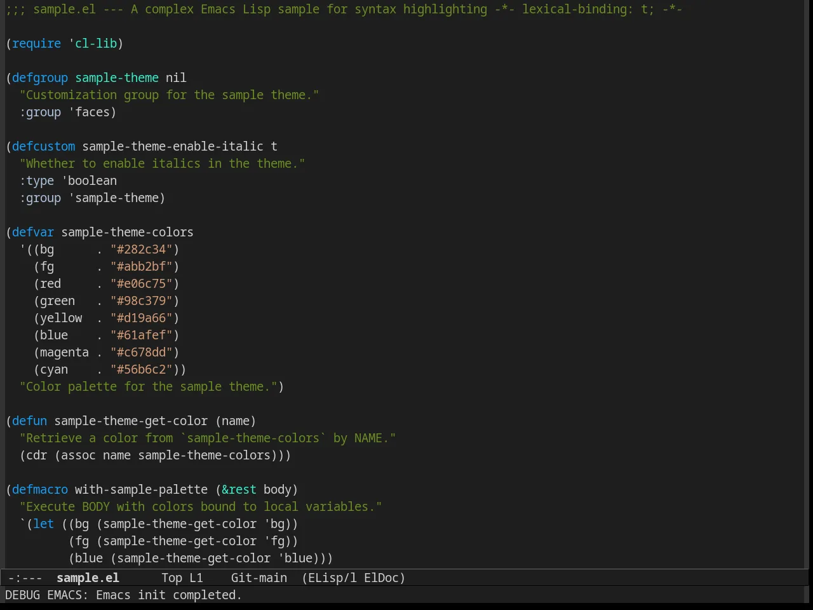Click the docstring starting "Retrieve a color from"

(208, 438)
